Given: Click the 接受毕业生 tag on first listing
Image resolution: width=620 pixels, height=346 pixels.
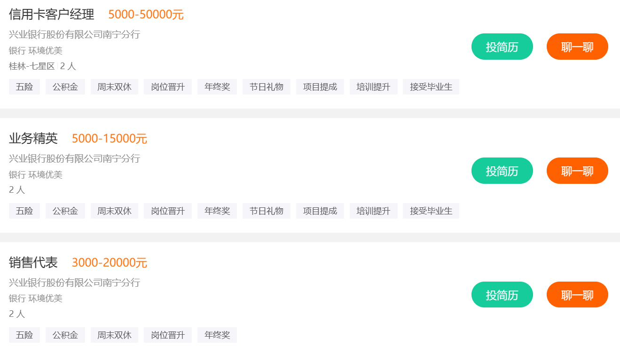Looking at the screenshot, I should point(431,86).
